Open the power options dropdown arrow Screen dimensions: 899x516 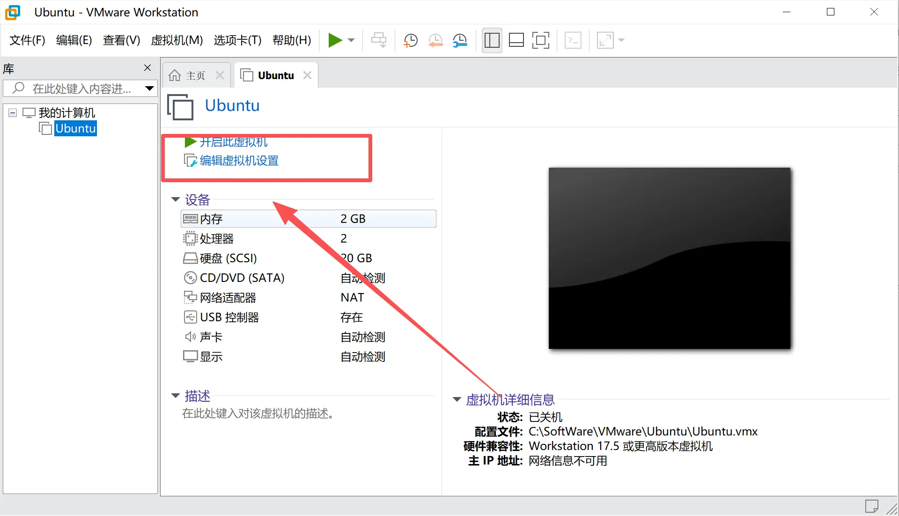(351, 40)
